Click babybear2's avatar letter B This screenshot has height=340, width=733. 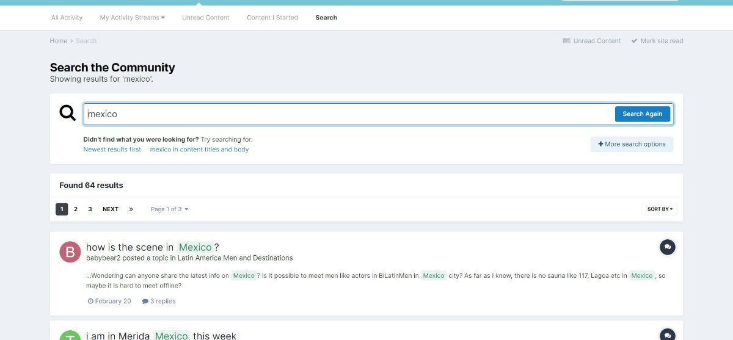pos(70,251)
